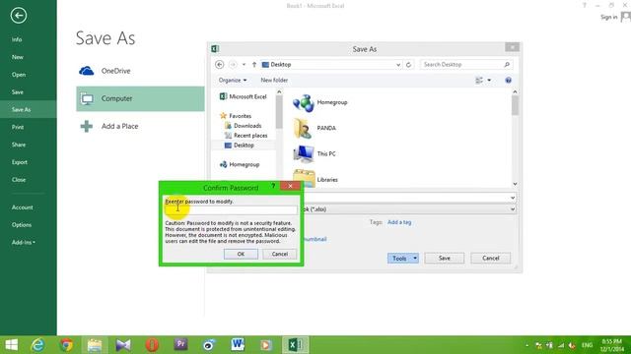Screen dimensions: 631x354
Task: Click the forward arrow in Save As dialog
Action: [x=233, y=65]
